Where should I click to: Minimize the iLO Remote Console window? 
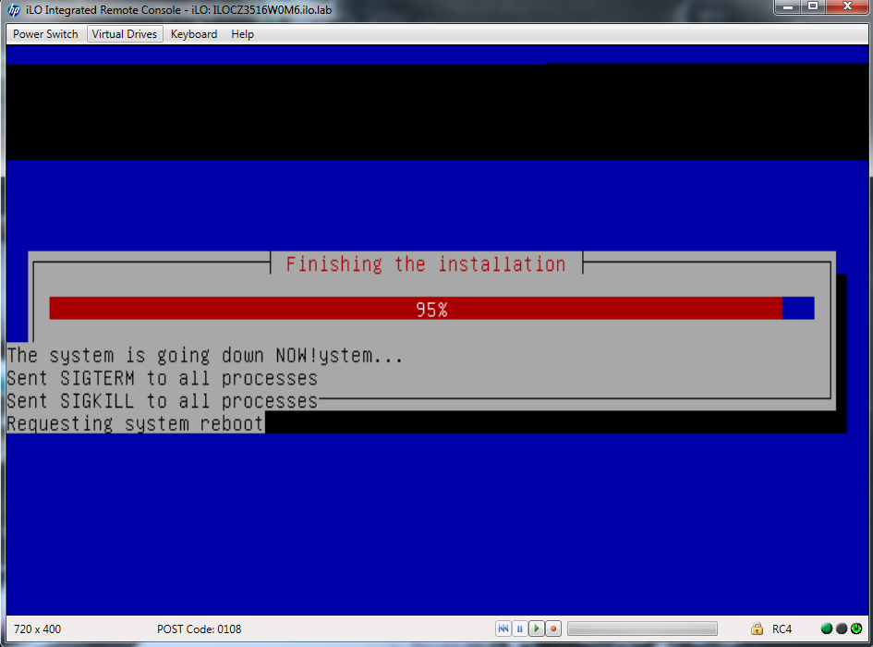(x=788, y=6)
